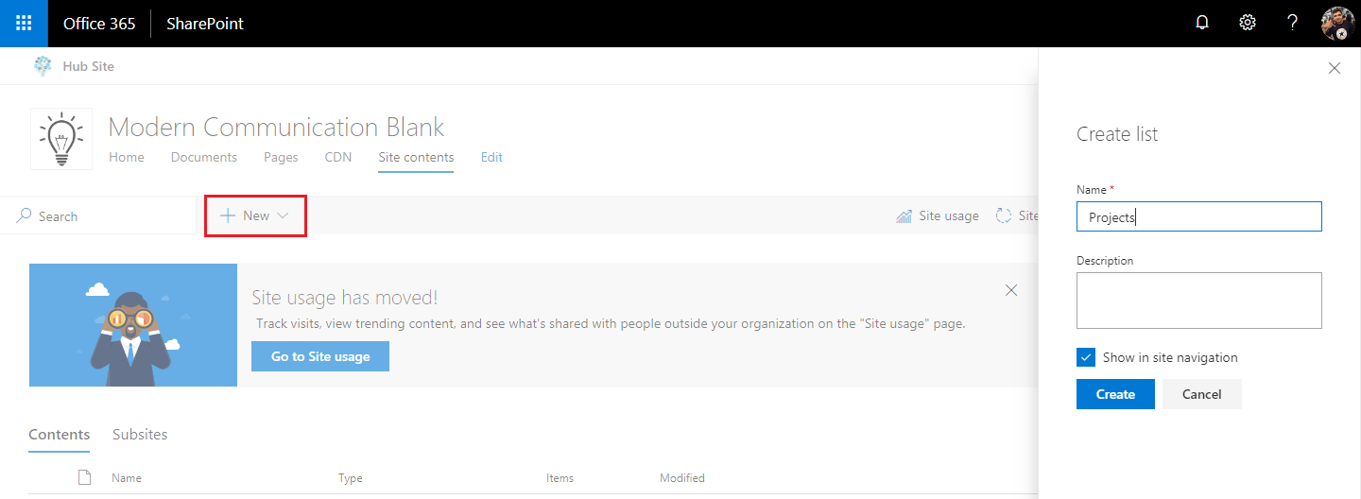The width and height of the screenshot is (1361, 499).
Task: Dismiss the Site usage has moved banner
Action: pyautogui.click(x=1011, y=290)
